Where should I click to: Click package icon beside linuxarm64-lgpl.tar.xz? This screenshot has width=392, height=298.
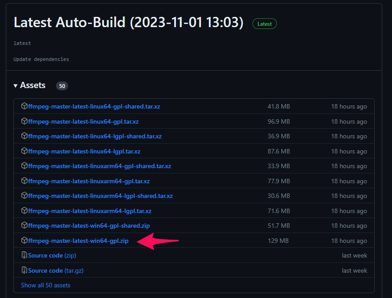tap(24, 210)
